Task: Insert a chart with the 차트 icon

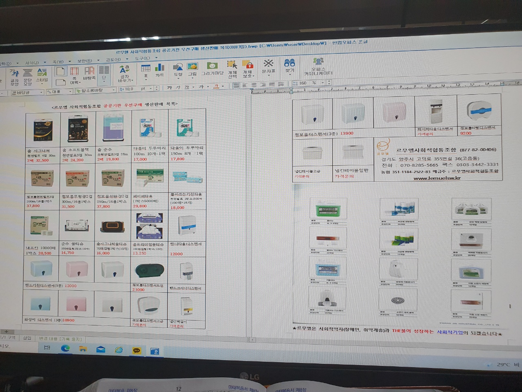Action: 159,70
